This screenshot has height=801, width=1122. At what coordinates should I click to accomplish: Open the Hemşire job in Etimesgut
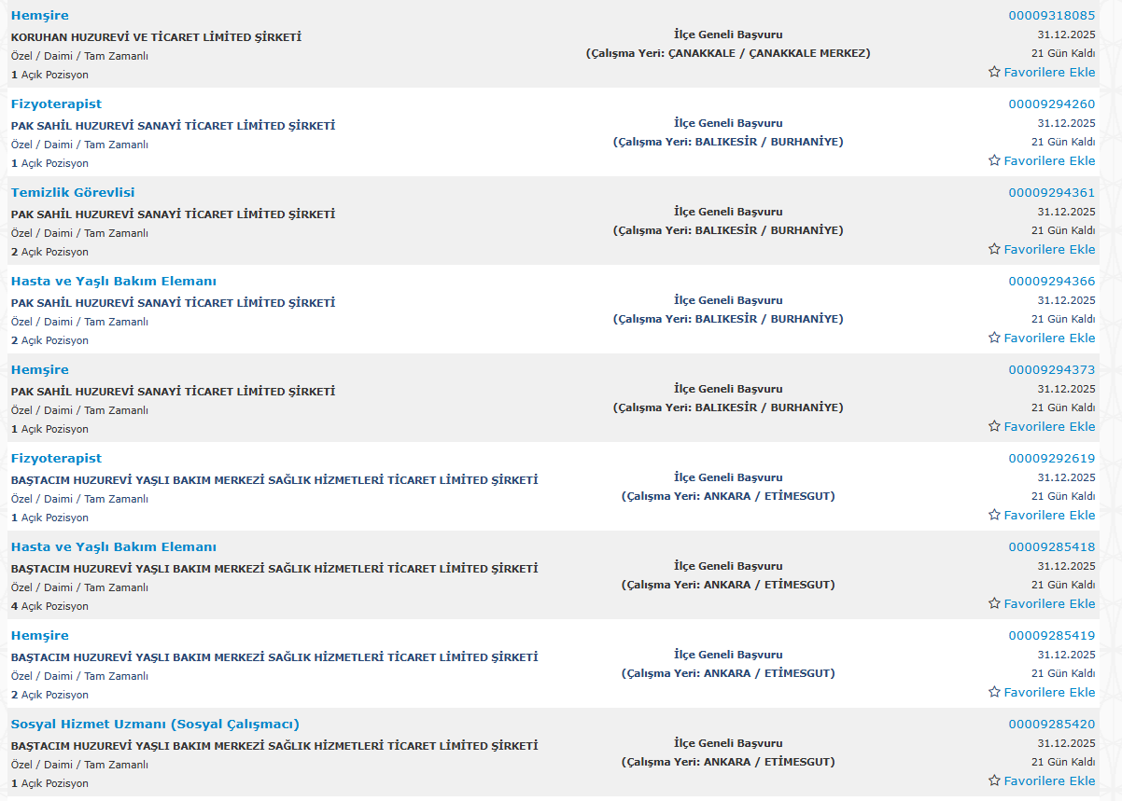[39, 636]
